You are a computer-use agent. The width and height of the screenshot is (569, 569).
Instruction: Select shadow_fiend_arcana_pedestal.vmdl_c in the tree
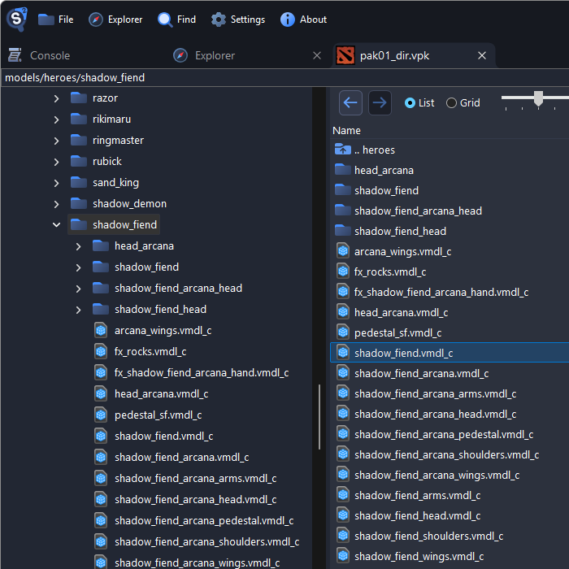tap(204, 521)
